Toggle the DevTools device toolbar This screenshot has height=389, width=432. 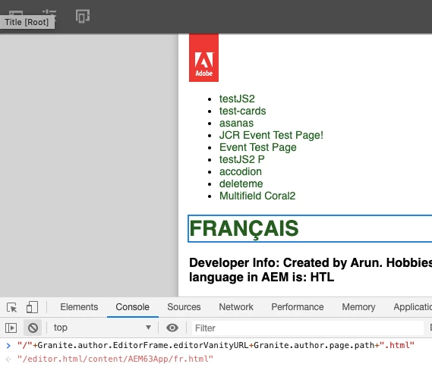32,307
